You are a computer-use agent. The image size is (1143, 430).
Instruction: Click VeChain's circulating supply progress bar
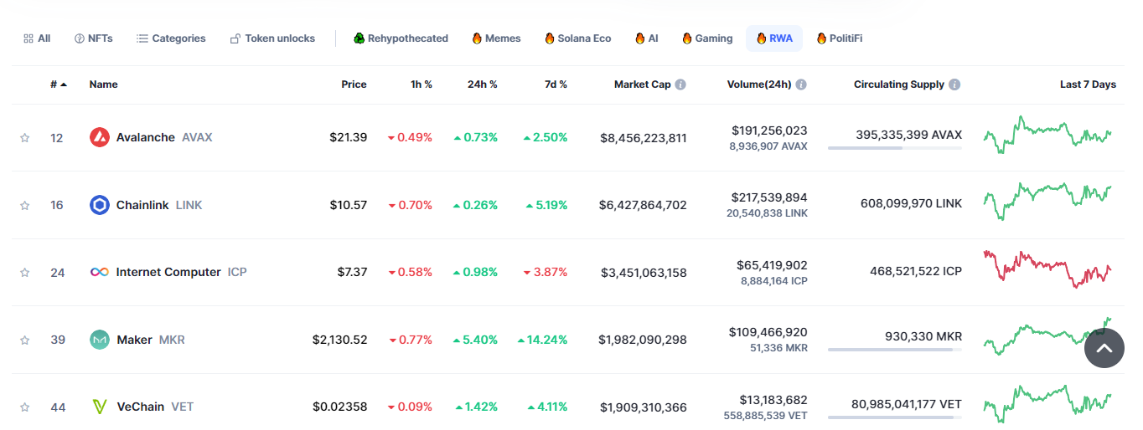point(895,417)
